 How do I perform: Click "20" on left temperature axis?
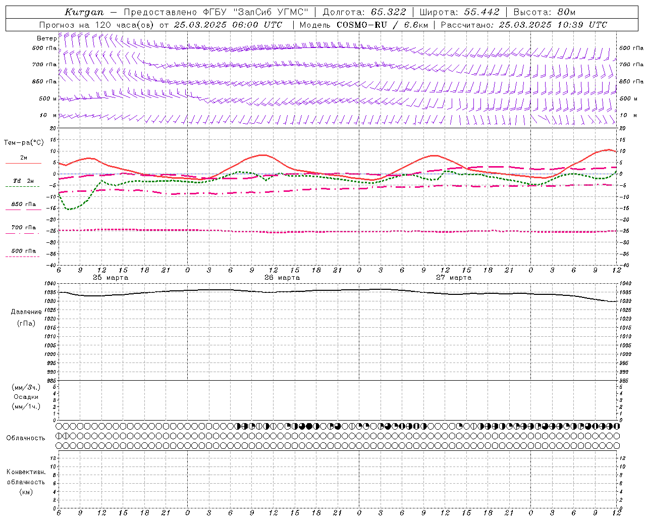(53, 128)
